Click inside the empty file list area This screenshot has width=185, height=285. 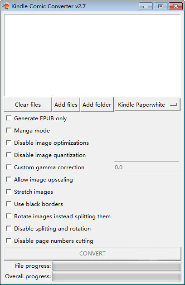[x=92, y=55]
